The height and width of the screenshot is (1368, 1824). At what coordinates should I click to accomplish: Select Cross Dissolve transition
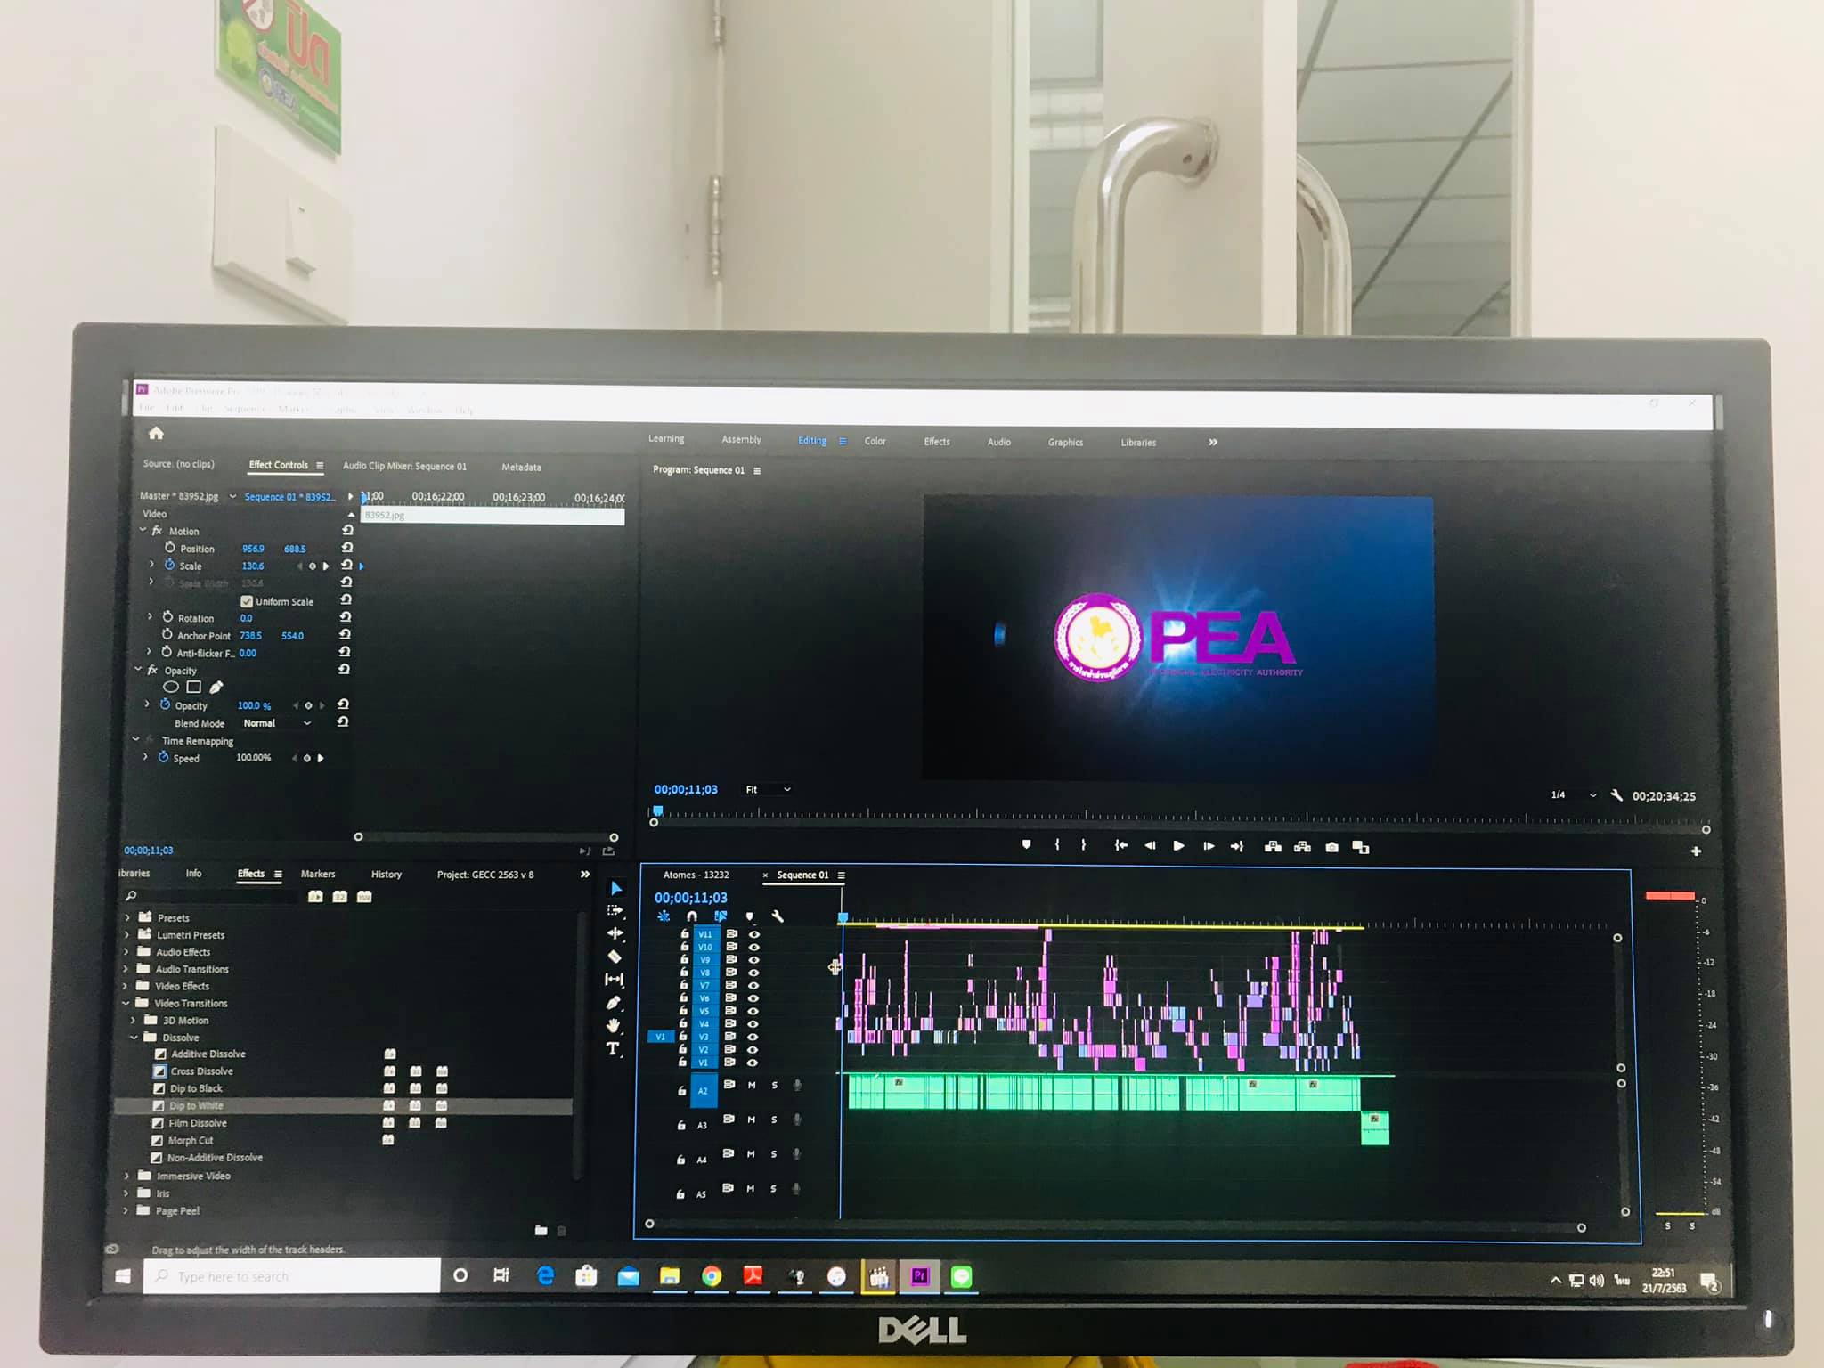pyautogui.click(x=201, y=1071)
